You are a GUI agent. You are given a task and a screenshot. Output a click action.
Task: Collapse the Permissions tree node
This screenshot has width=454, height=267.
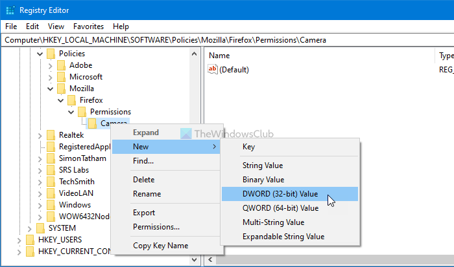(x=71, y=112)
